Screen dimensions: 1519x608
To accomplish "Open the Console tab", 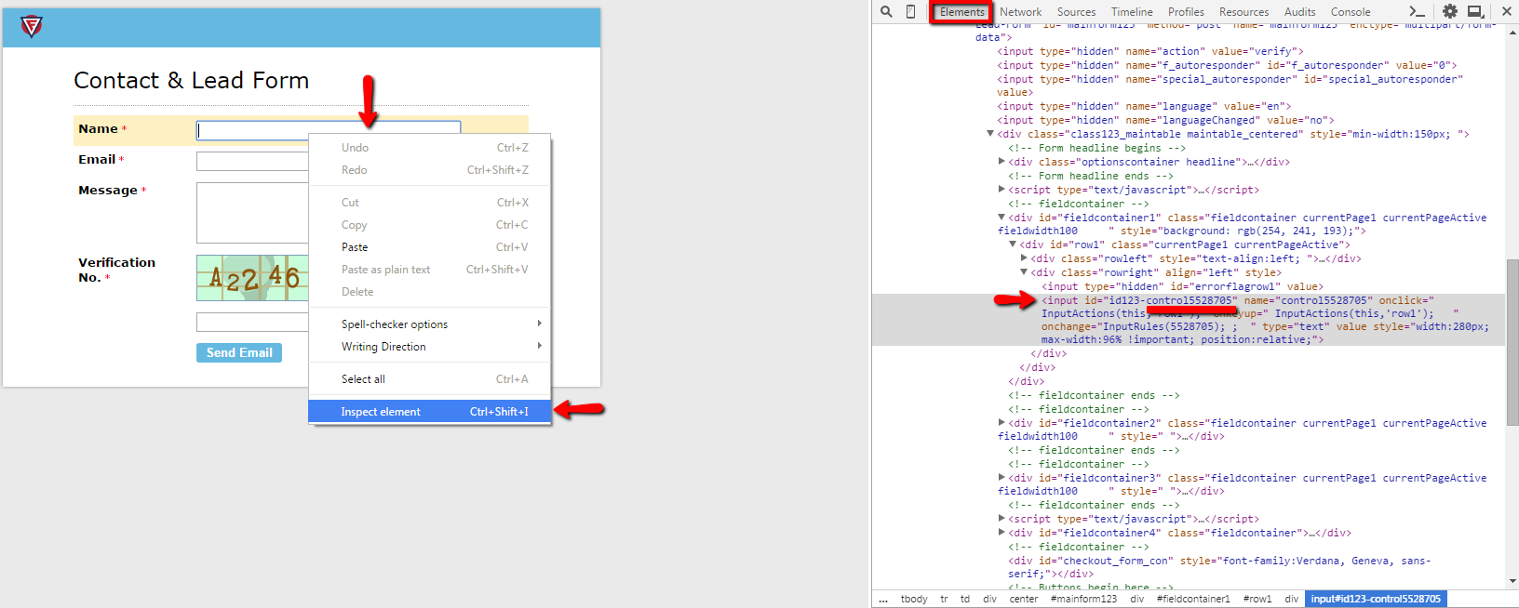I will pyautogui.click(x=1350, y=12).
